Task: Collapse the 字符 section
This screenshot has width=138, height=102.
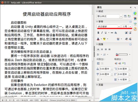Action: 97,22
